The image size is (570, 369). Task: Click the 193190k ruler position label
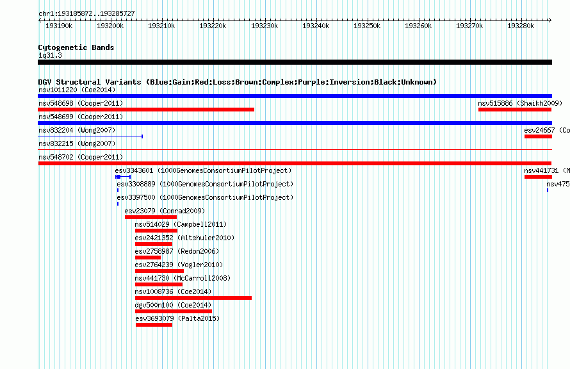[59, 26]
